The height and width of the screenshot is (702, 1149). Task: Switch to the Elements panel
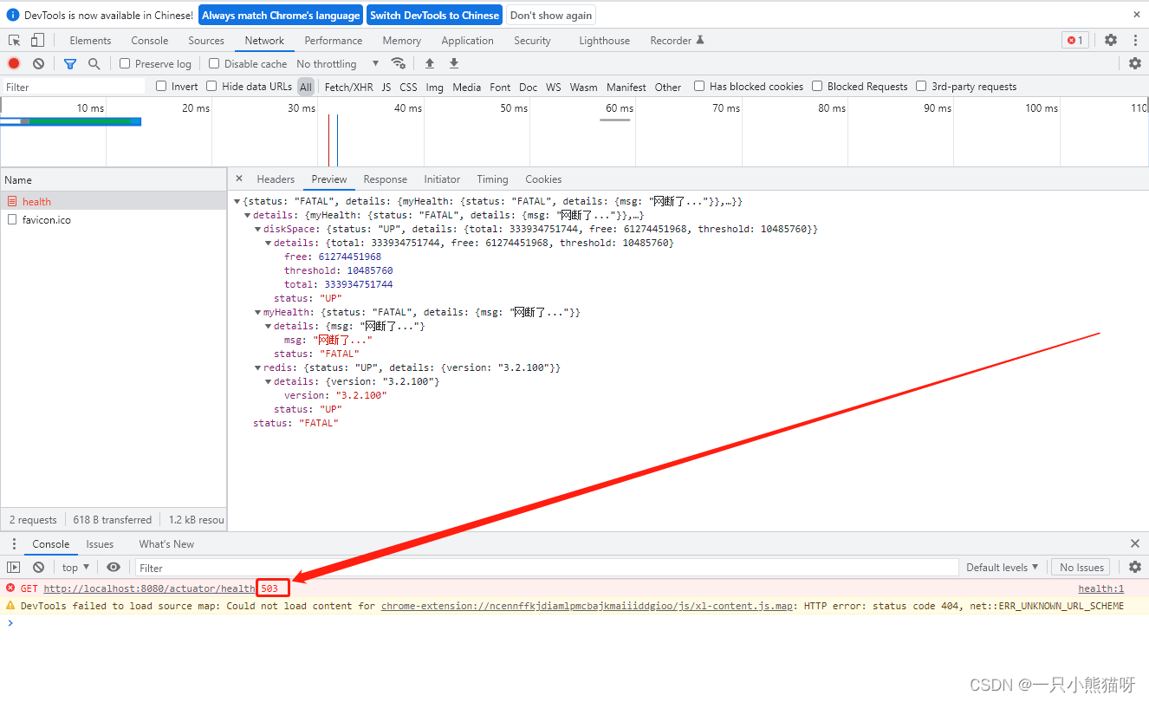pos(90,41)
